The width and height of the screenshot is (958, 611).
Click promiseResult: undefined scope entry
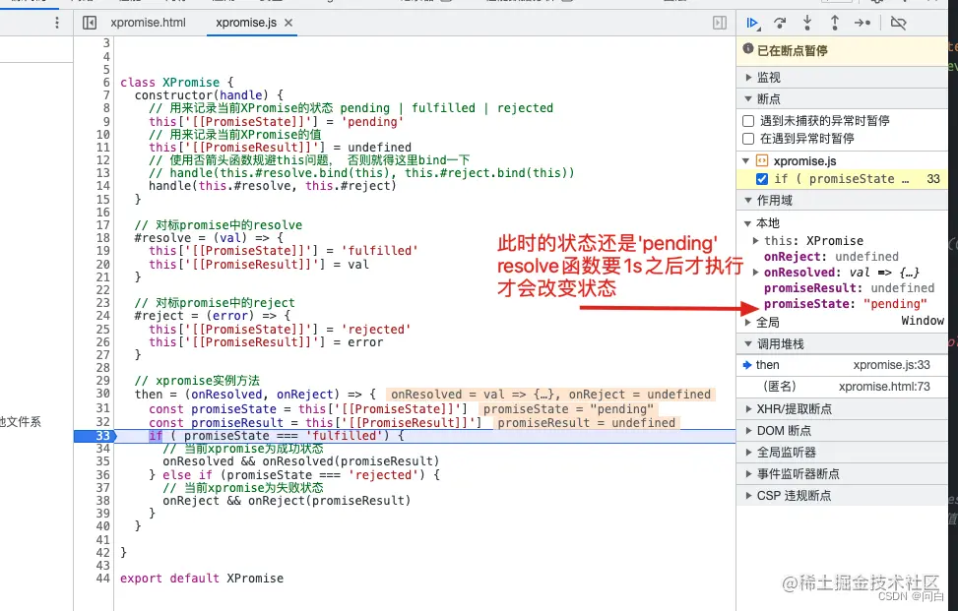pyautogui.click(x=849, y=288)
